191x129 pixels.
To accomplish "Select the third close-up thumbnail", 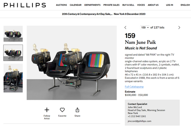I will pyautogui.click(x=13, y=78).
